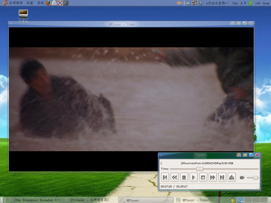This screenshot has height=203, width=271.
Task: Click later on the Time seek bar
Action: tap(231, 169)
